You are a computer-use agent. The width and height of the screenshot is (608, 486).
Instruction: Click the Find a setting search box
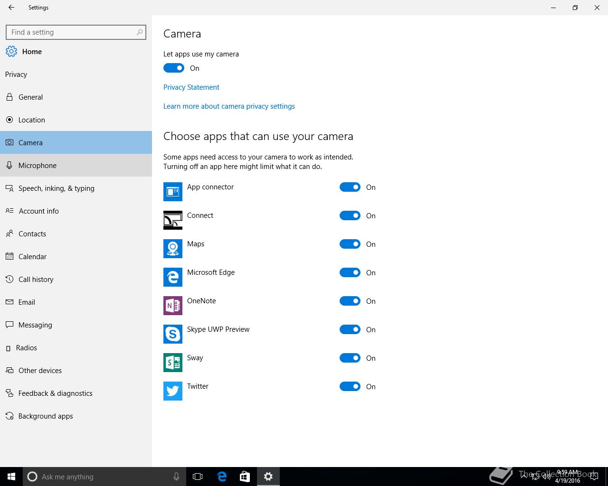pos(76,32)
